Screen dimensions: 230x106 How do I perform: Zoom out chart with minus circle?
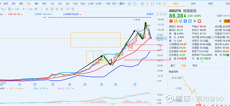pos(161,14)
